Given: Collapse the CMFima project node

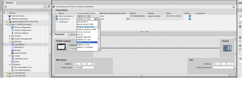Looking at the screenshot, I should [x=4, y=13].
